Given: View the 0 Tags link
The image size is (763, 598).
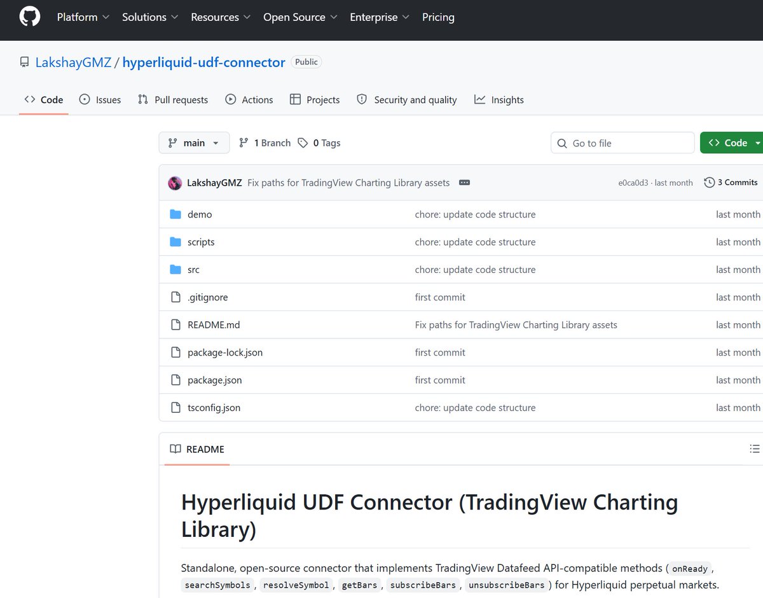Looking at the screenshot, I should click(319, 143).
